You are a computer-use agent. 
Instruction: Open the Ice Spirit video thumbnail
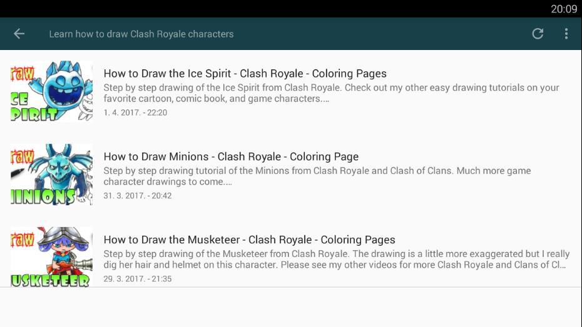pos(51,91)
